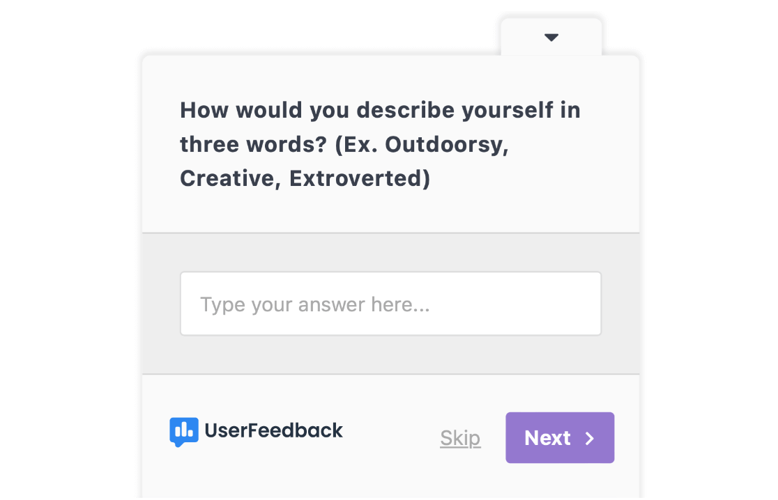Select the underlined Skip text
The width and height of the screenshot is (778, 500).
[460, 438]
